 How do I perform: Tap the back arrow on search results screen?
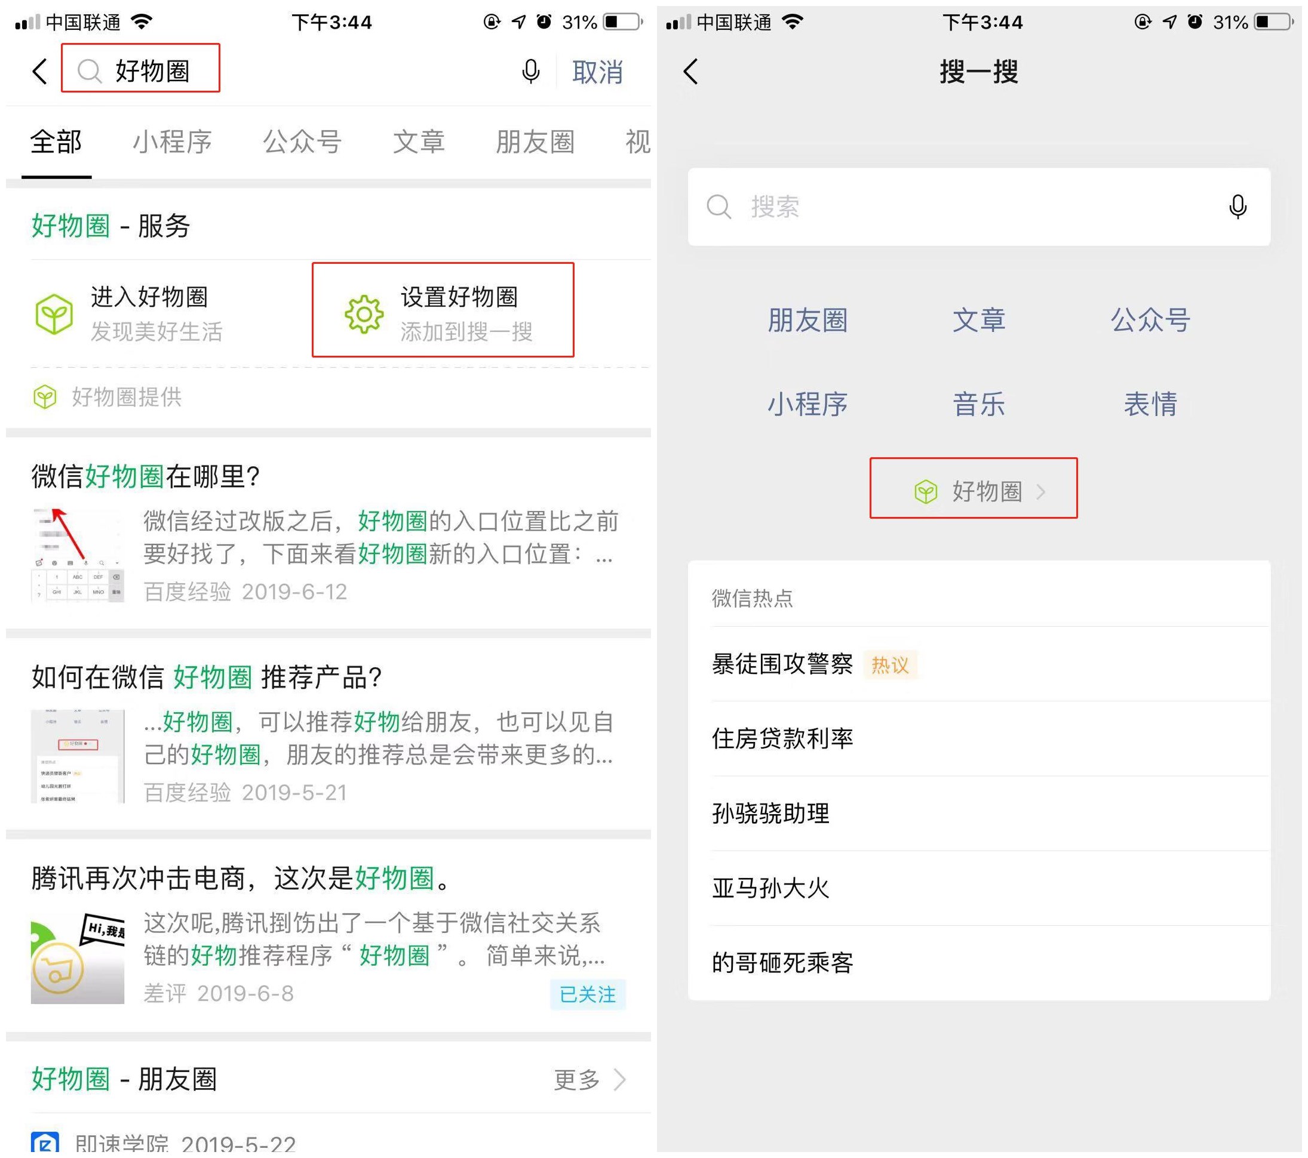click(39, 71)
